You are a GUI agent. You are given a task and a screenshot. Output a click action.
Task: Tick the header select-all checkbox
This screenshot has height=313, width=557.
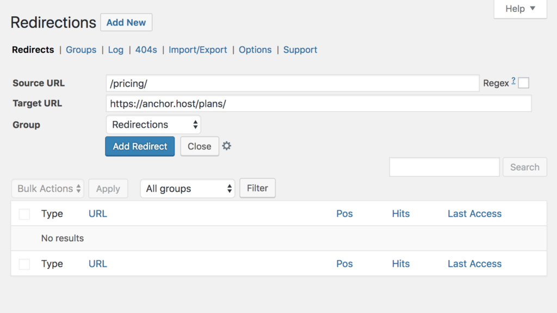24,214
